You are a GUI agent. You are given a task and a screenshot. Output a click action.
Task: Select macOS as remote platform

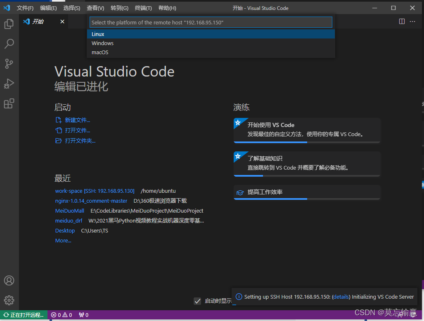[x=211, y=52]
